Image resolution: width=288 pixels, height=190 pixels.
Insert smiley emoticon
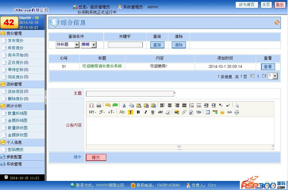222,112
